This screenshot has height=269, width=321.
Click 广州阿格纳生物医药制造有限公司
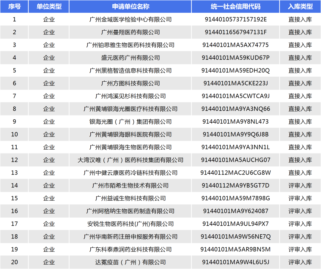(x=130, y=211)
